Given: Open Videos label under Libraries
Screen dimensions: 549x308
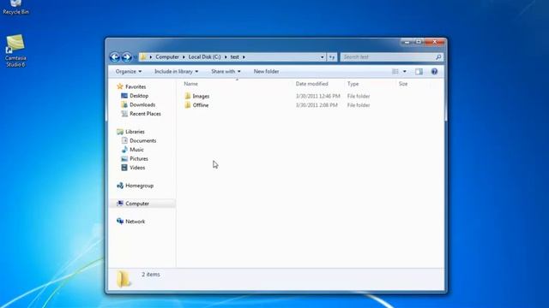Looking at the screenshot, I should point(137,168).
